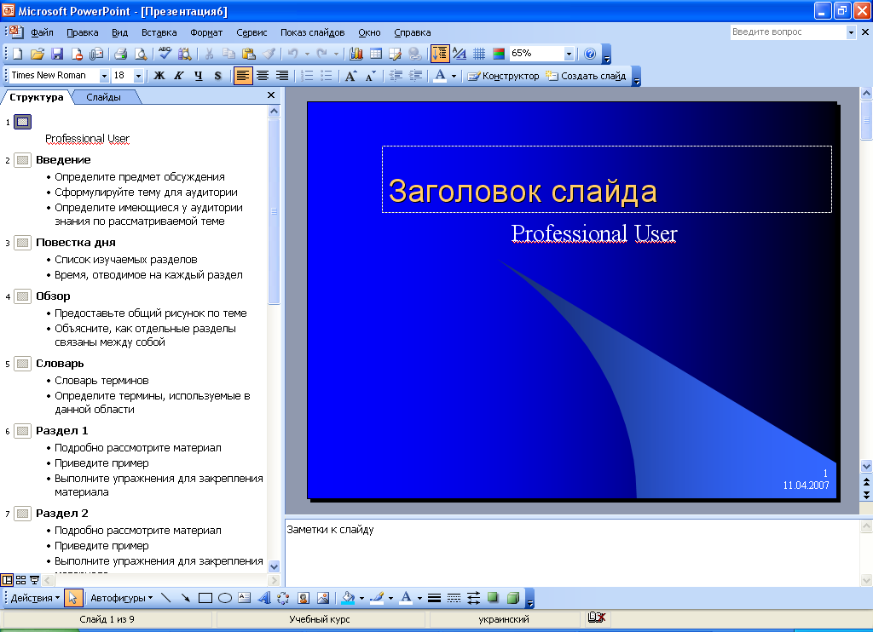Image resolution: width=873 pixels, height=632 pixels.
Task: Print the presentation
Action: [120, 54]
